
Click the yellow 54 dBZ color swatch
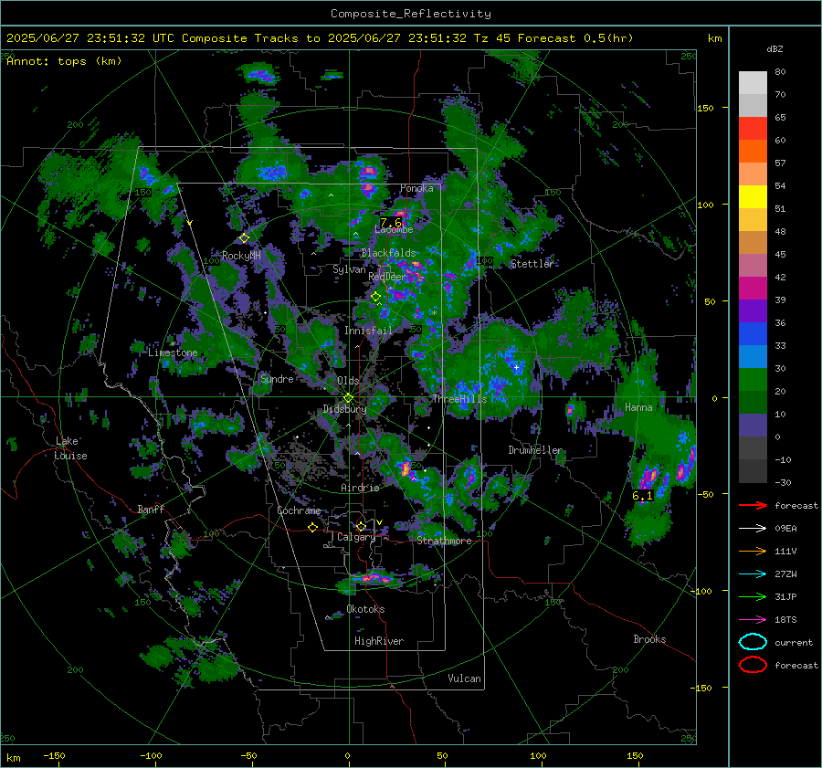(x=753, y=197)
